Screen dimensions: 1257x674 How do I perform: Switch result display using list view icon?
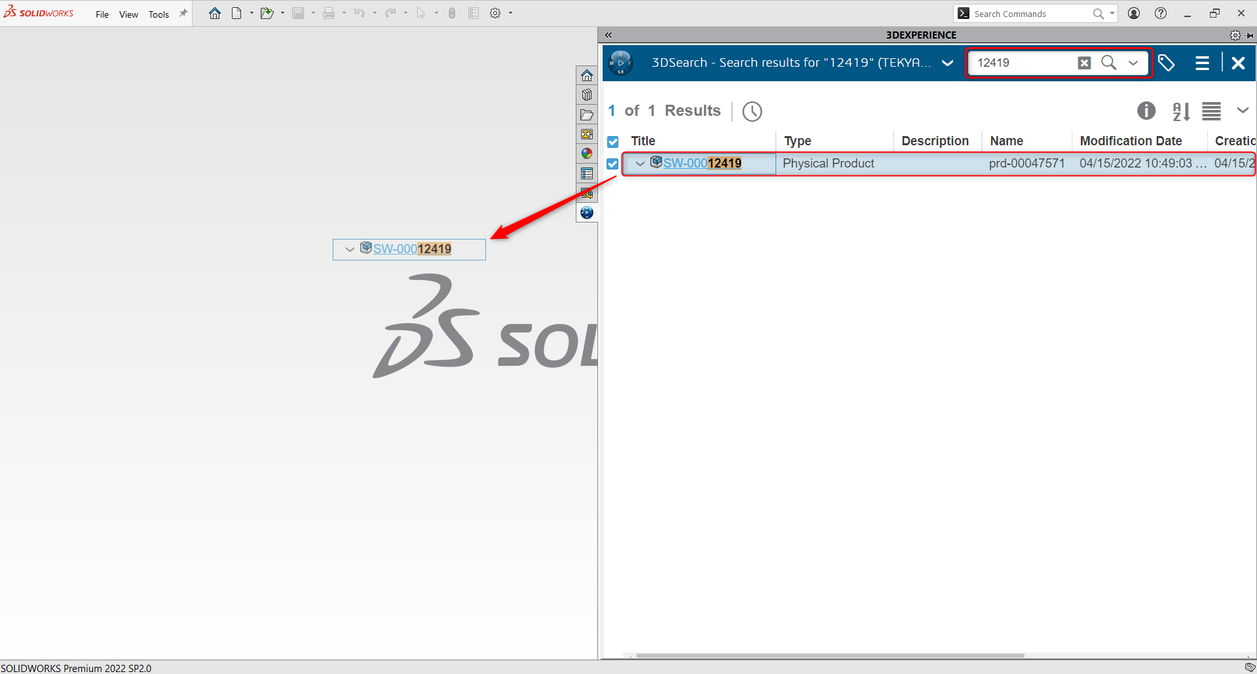[1210, 111]
